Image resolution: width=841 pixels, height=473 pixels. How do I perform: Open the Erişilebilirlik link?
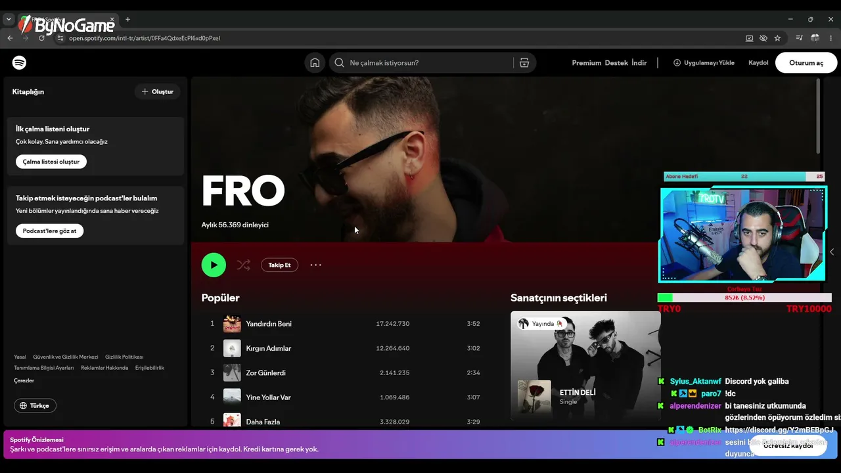(x=150, y=368)
